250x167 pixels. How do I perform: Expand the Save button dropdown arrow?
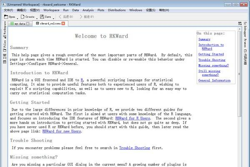tap(53, 18)
